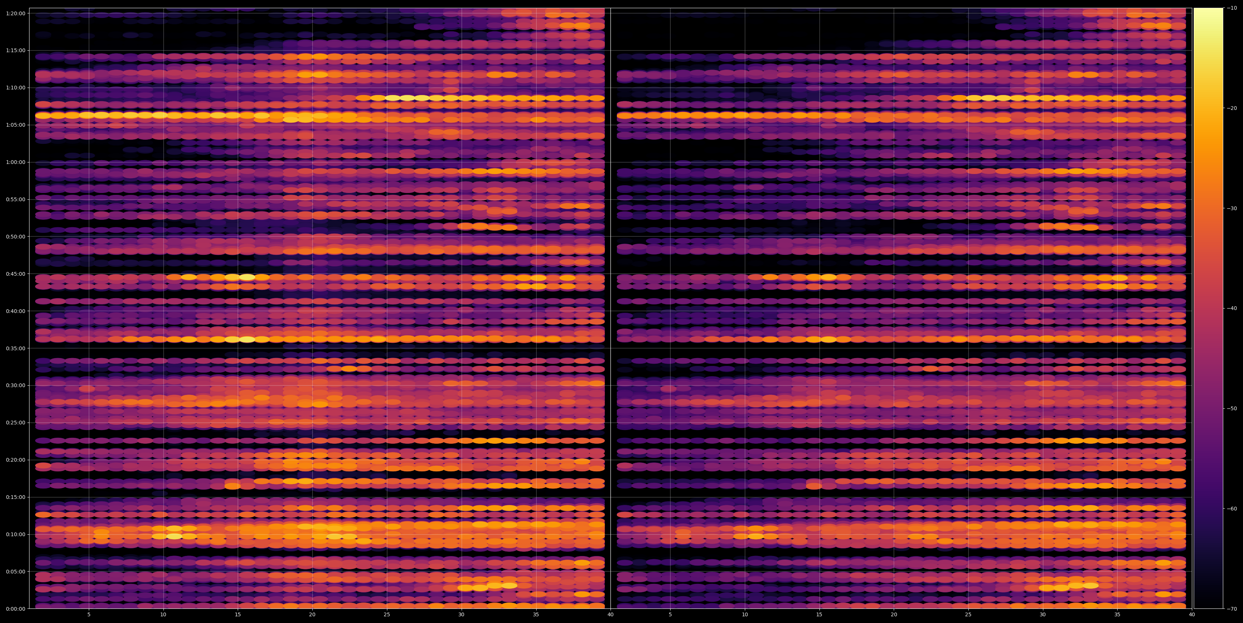1243x623 pixels.
Task: Click the −30 label on the colorbar
Action: click(x=1232, y=208)
